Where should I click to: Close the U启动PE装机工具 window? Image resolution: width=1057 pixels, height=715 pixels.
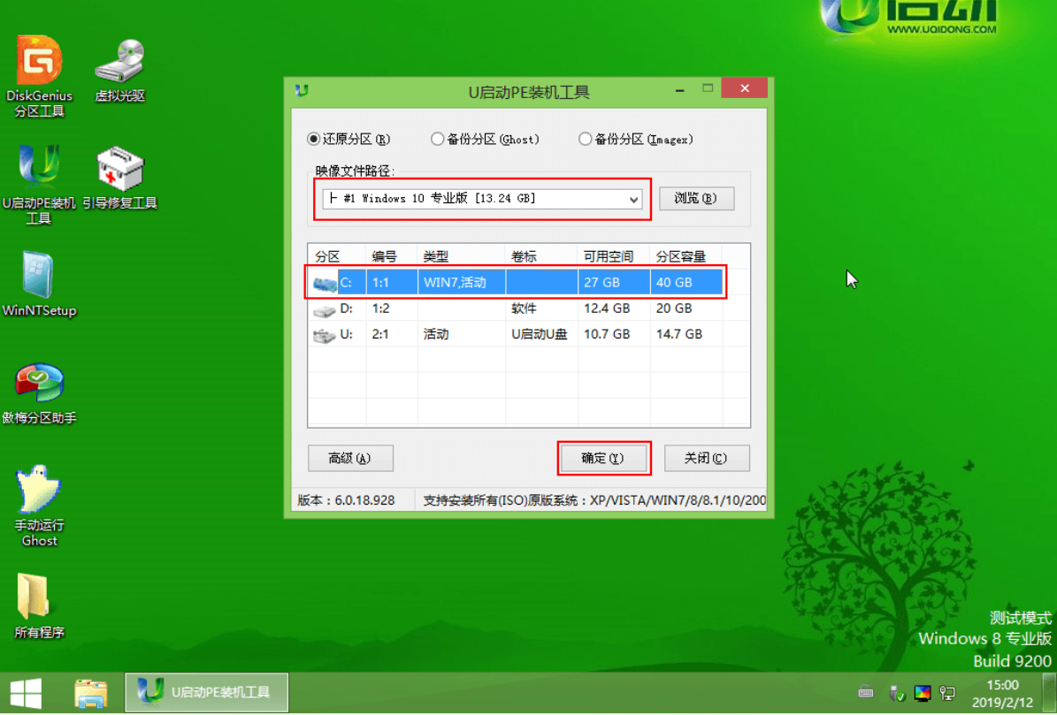(x=744, y=88)
